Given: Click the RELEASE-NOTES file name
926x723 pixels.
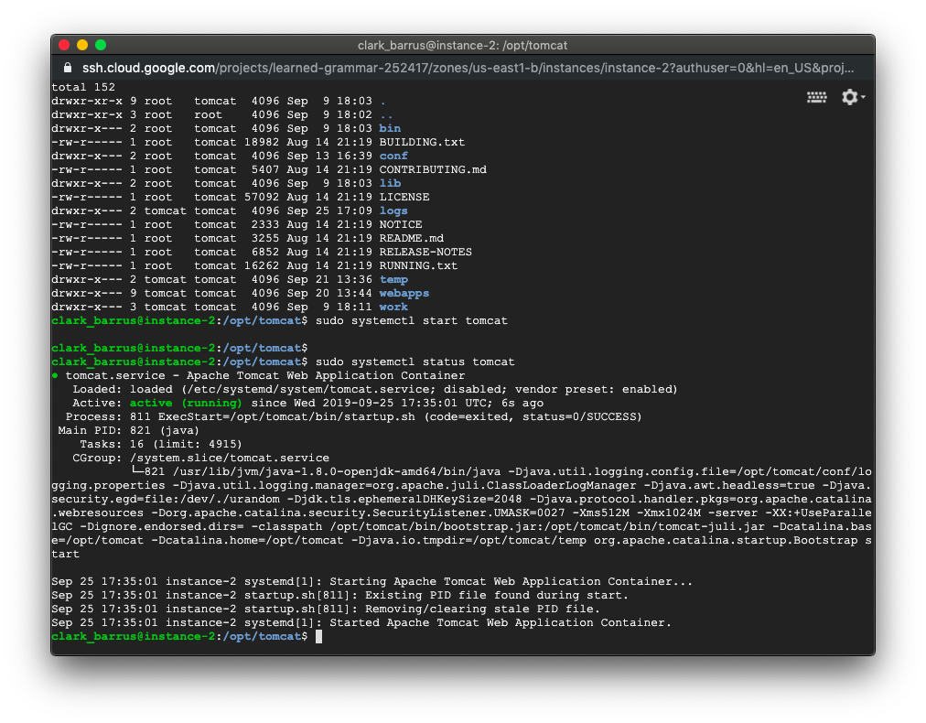Looking at the screenshot, I should (x=425, y=252).
